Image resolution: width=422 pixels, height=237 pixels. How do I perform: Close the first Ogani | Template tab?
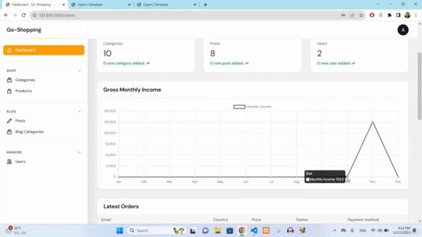[129, 5]
